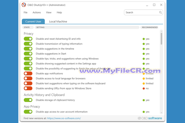Toggle app access to user account information switch
The width and height of the screenshot is (185, 123).
(x=28, y=112)
